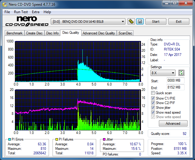195x160 pixels.
Task: Click the Nero app icon in title bar
Action: tap(5, 4)
